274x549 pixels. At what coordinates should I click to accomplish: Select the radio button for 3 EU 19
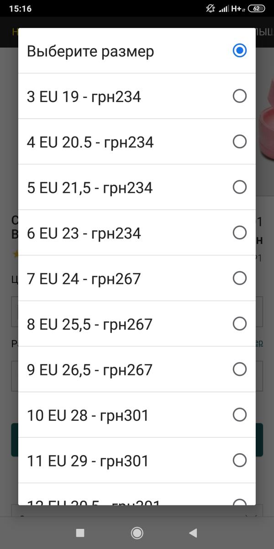coord(239,96)
